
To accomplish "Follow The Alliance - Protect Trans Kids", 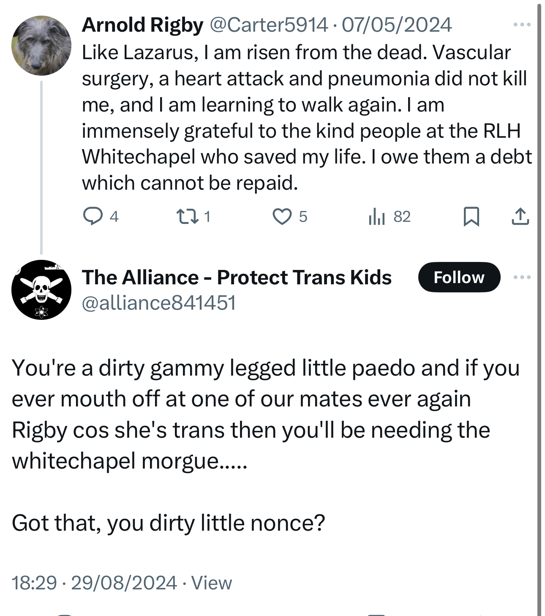I will (459, 278).
